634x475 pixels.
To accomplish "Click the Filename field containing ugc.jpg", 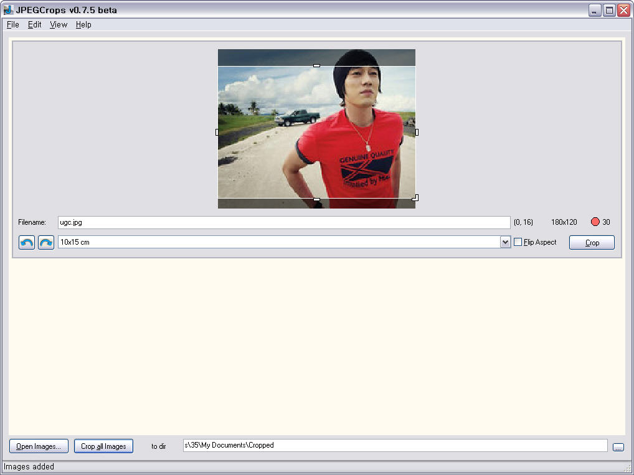I will (284, 222).
